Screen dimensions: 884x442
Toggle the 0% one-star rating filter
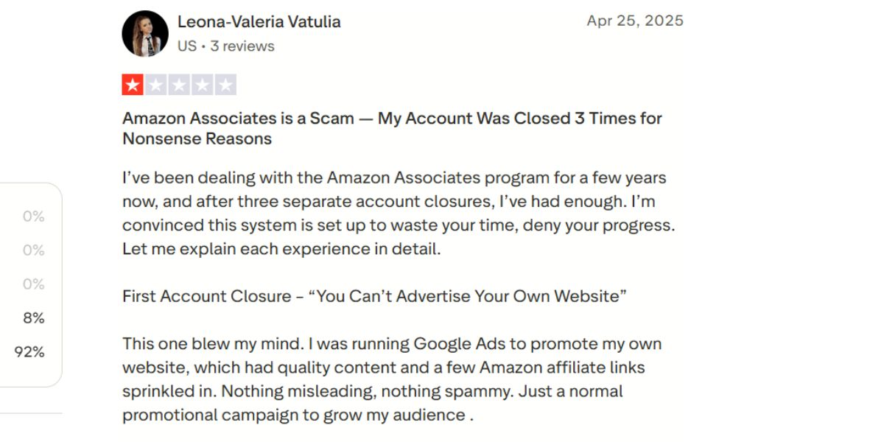[x=32, y=216]
